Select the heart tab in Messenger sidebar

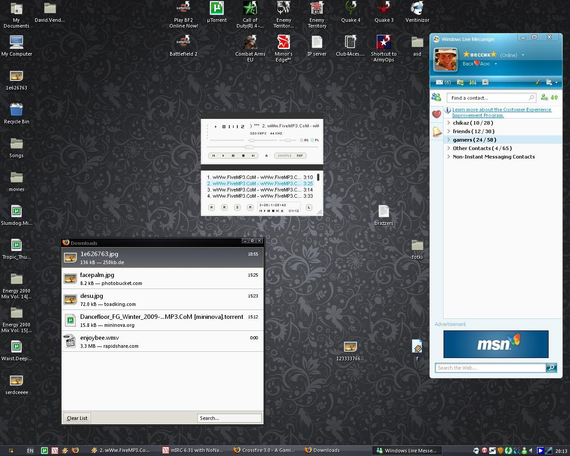tap(436, 114)
